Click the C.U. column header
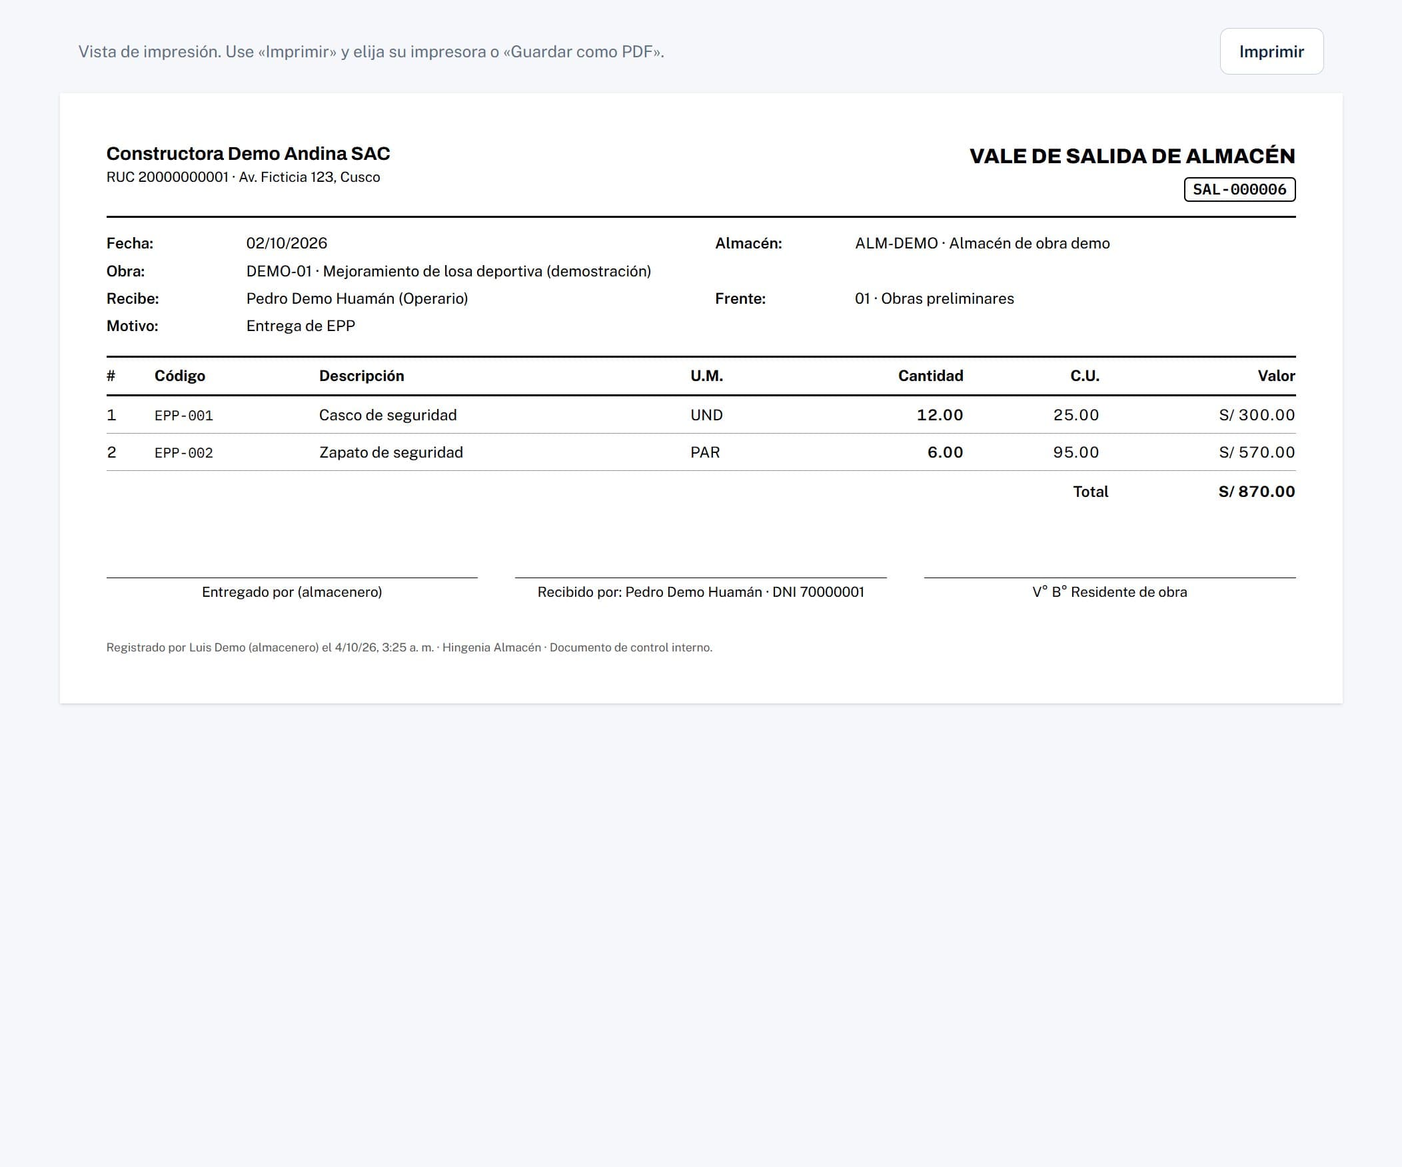The width and height of the screenshot is (1402, 1167). (x=1084, y=376)
